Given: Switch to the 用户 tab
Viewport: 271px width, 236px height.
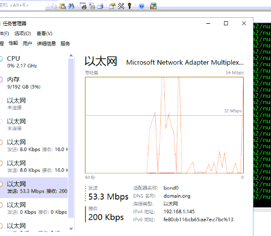Looking at the screenshot, I should (x=27, y=43).
